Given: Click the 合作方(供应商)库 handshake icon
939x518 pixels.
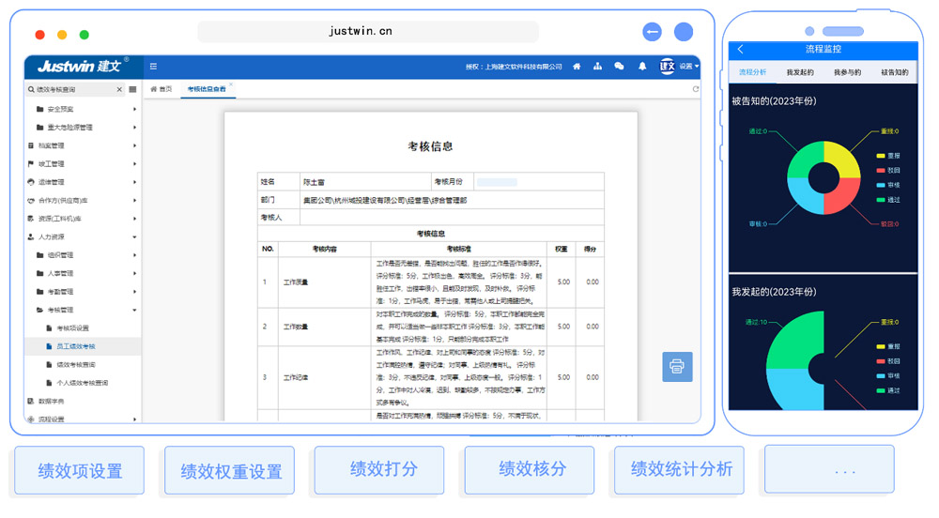Looking at the screenshot, I should click(31, 201).
